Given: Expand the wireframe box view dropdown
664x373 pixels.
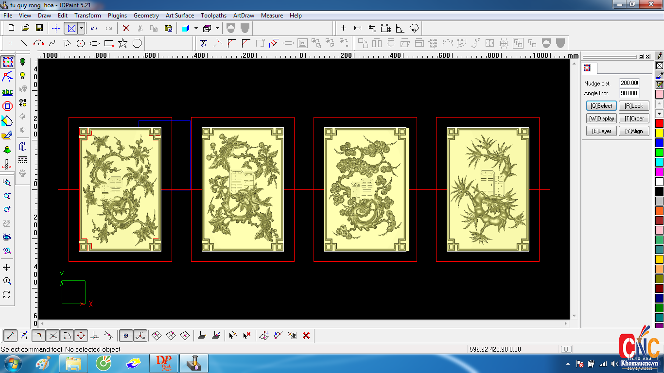Looking at the screenshot, I should 217,28.
